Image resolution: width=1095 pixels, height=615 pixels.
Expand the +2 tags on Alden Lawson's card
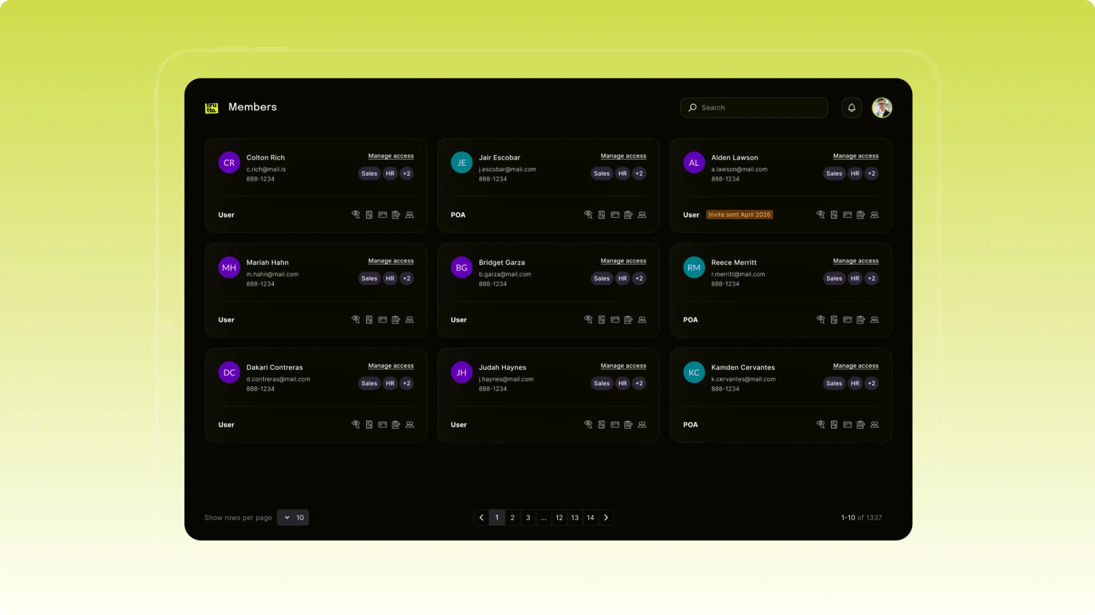(x=872, y=173)
